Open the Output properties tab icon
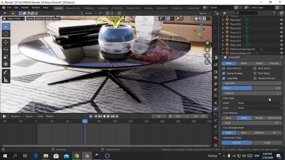The width and height of the screenshot is (285, 160). pyautogui.click(x=216, y=78)
